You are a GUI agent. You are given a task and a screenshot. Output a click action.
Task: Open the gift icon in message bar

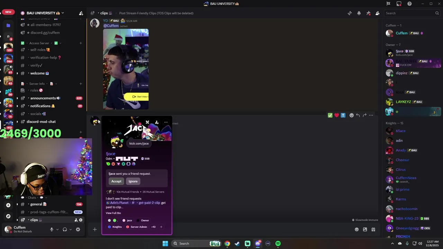373,229
